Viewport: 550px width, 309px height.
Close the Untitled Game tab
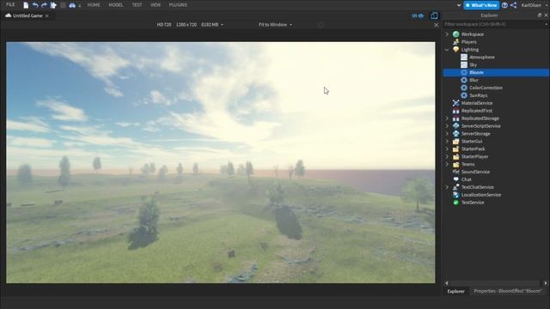tap(47, 15)
